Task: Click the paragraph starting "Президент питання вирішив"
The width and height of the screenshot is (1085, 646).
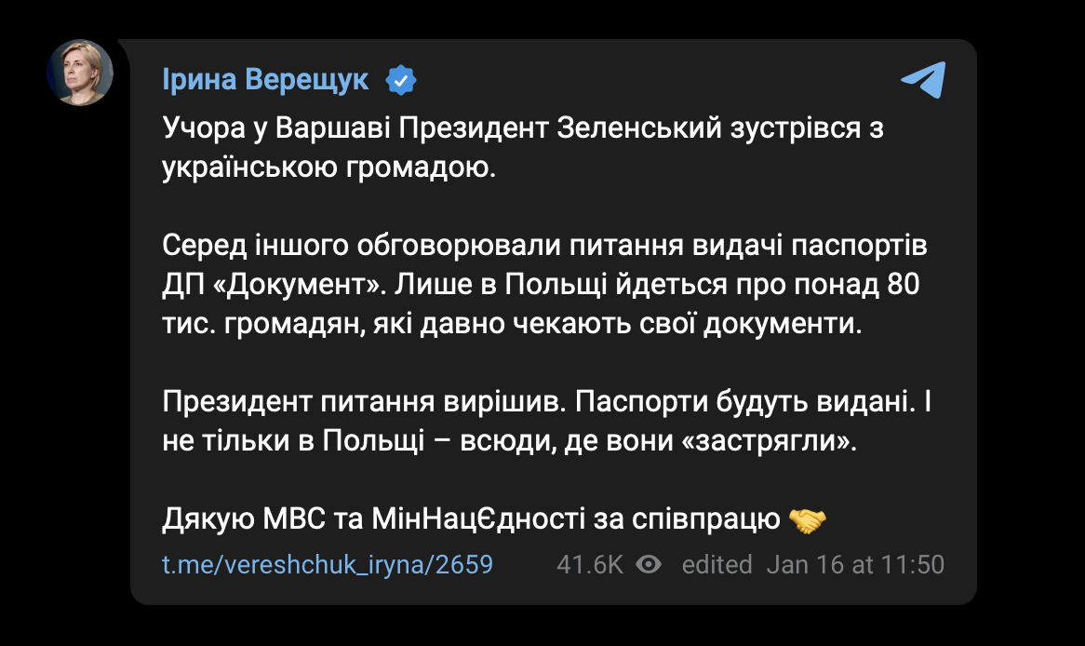Action: [x=546, y=421]
